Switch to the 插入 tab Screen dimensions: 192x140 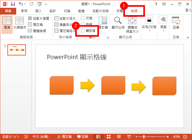tap(38, 11)
